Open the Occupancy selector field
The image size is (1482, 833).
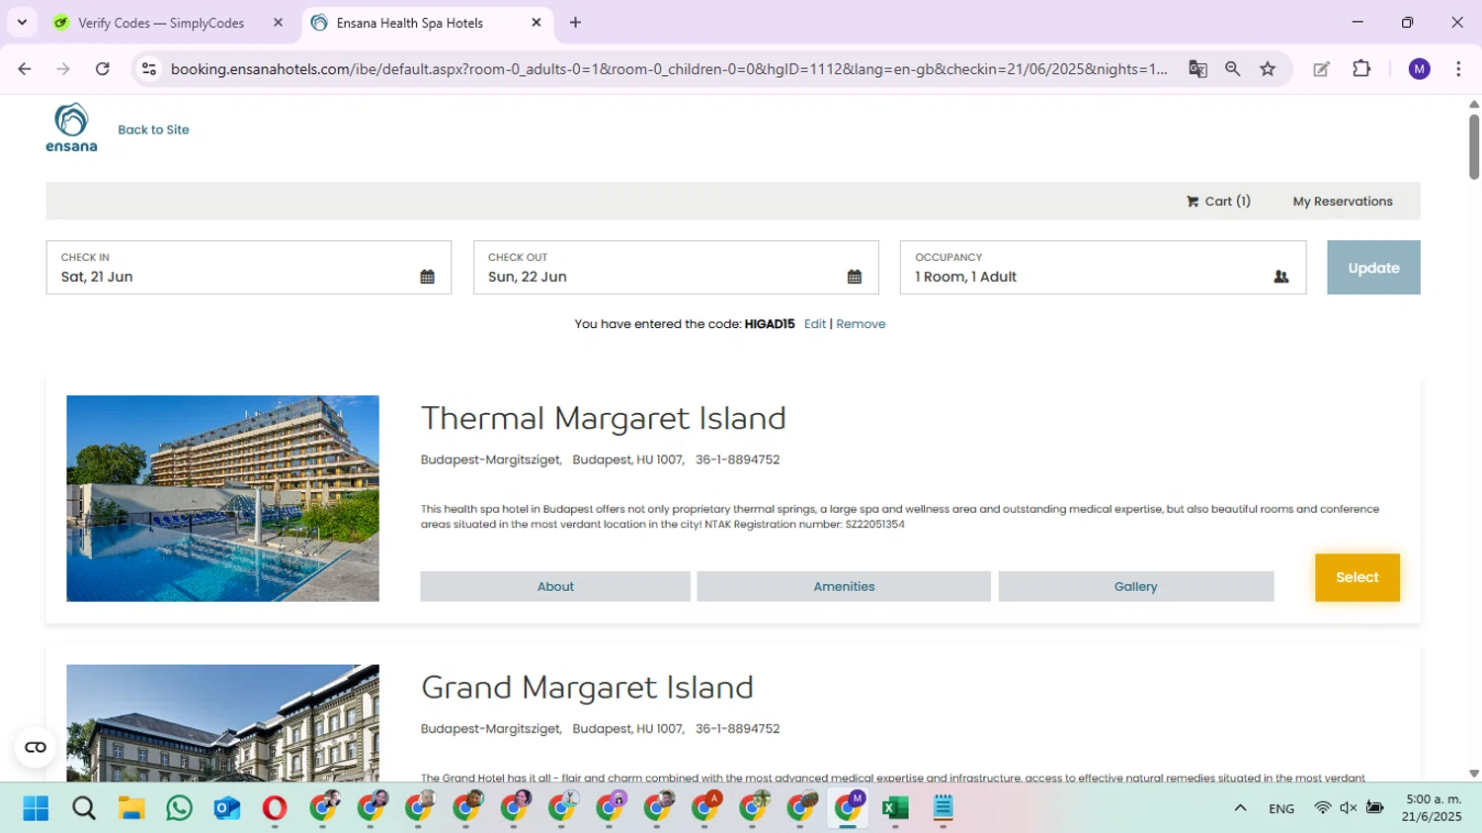1103,268
